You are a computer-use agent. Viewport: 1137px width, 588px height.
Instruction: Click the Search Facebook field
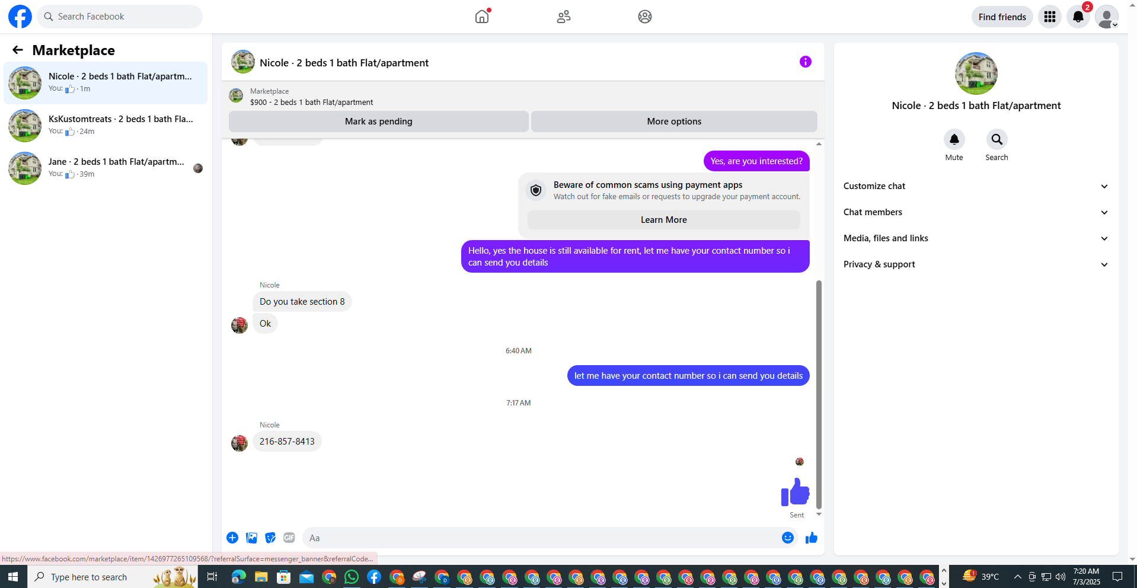[x=120, y=17]
